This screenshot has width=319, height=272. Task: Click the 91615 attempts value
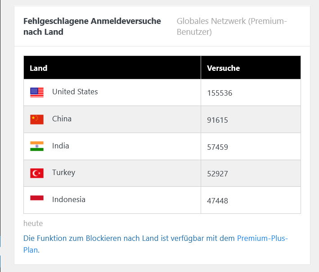pyautogui.click(x=217, y=120)
